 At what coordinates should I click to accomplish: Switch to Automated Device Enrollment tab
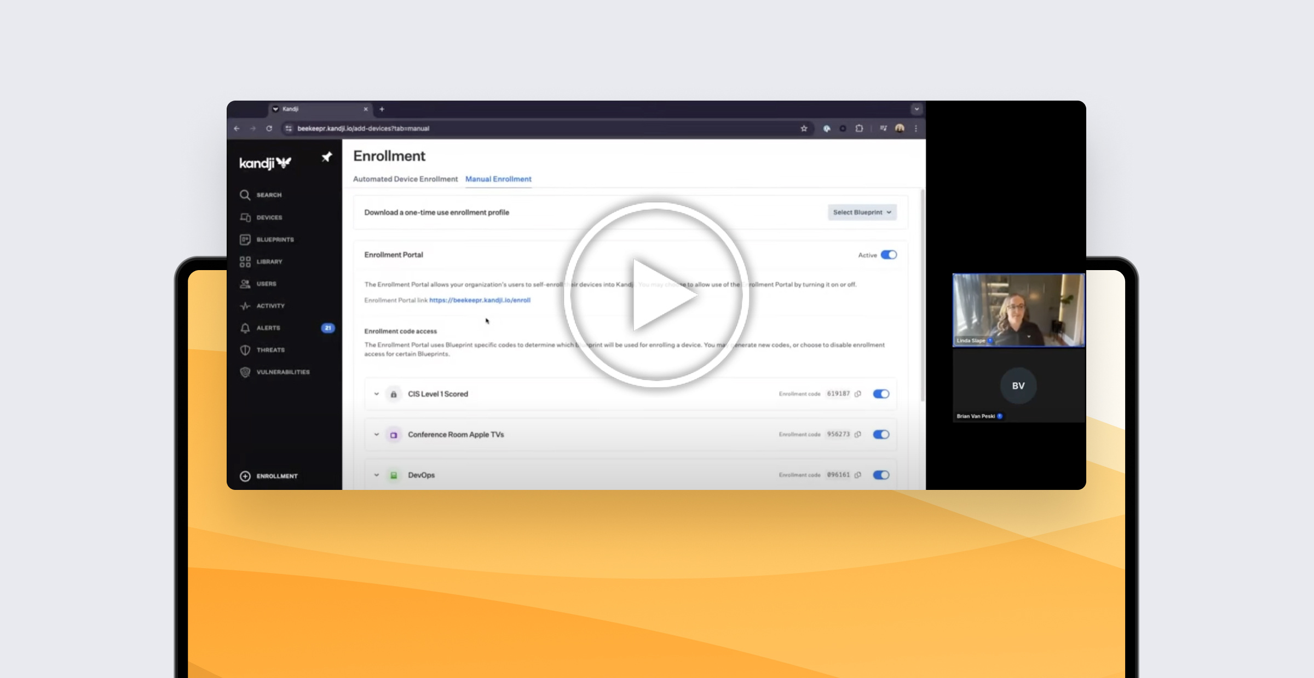(405, 179)
